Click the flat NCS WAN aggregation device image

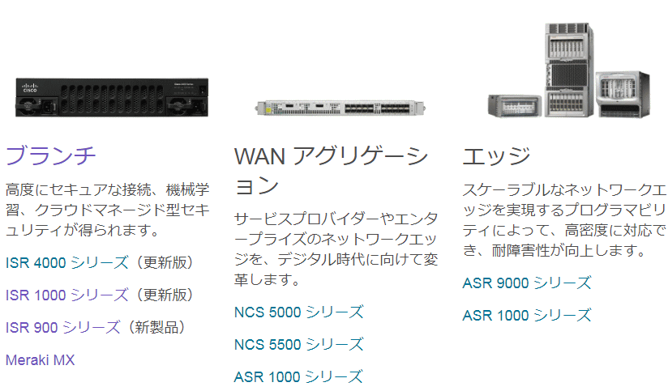click(340, 108)
